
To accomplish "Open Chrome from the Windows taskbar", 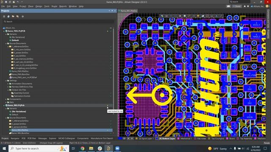I will tap(83, 148).
